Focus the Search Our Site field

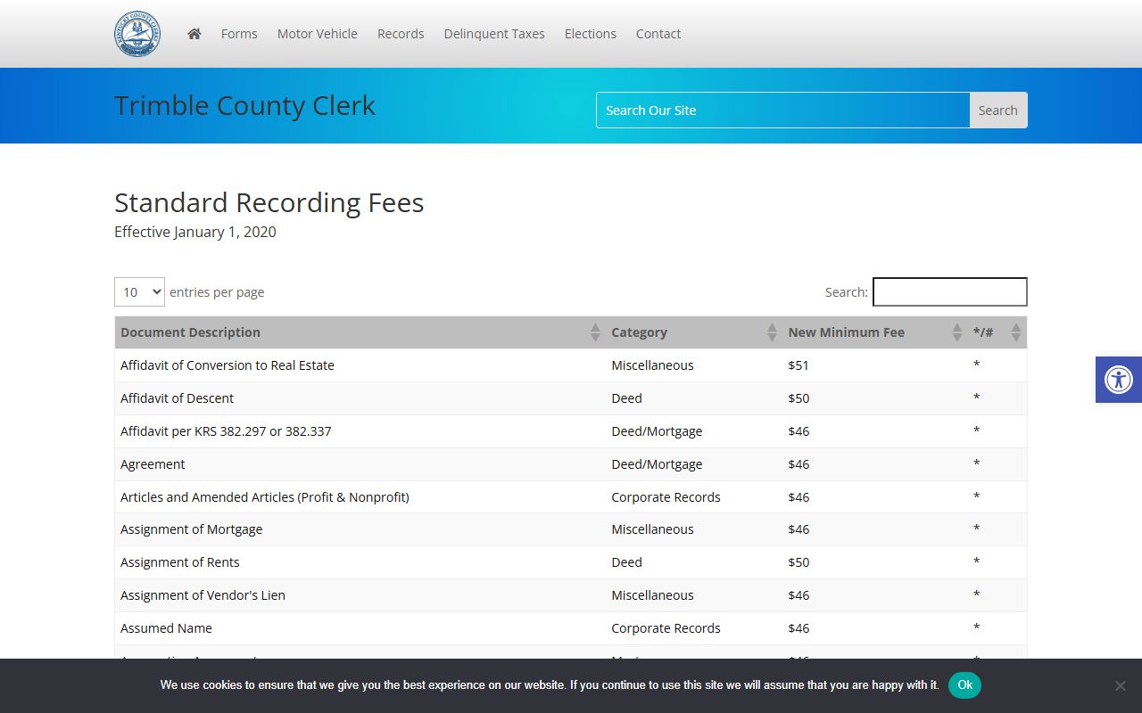tap(782, 111)
